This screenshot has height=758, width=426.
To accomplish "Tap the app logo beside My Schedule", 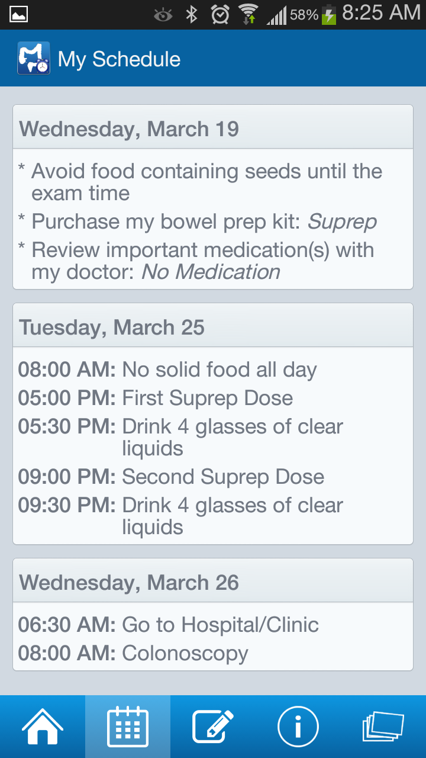I will pos(34,58).
